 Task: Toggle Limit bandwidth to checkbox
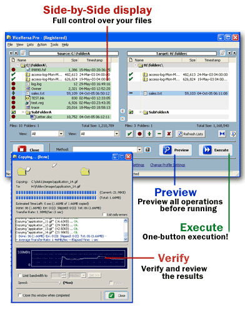click(x=20, y=276)
